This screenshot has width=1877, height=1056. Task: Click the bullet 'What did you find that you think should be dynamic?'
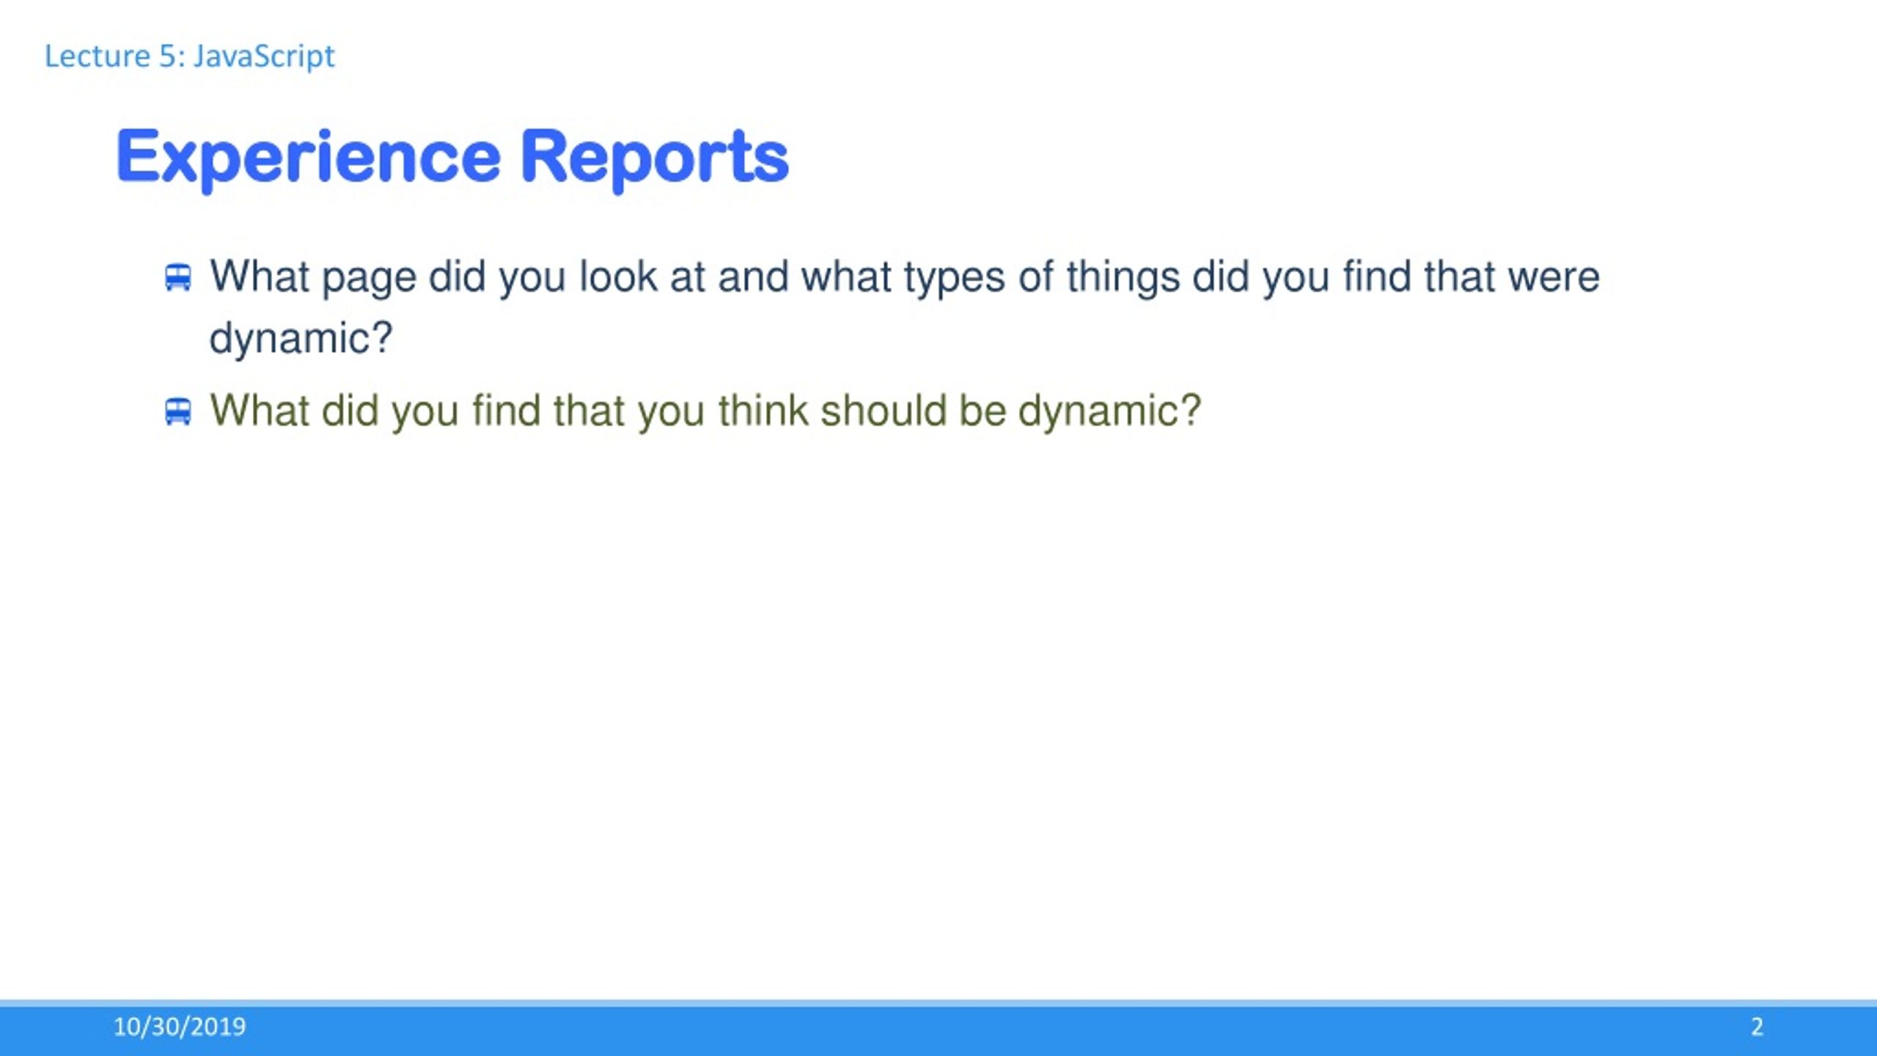(705, 412)
